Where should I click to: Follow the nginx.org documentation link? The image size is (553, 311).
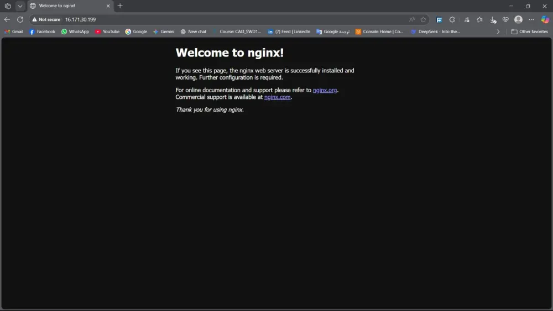pyautogui.click(x=325, y=90)
